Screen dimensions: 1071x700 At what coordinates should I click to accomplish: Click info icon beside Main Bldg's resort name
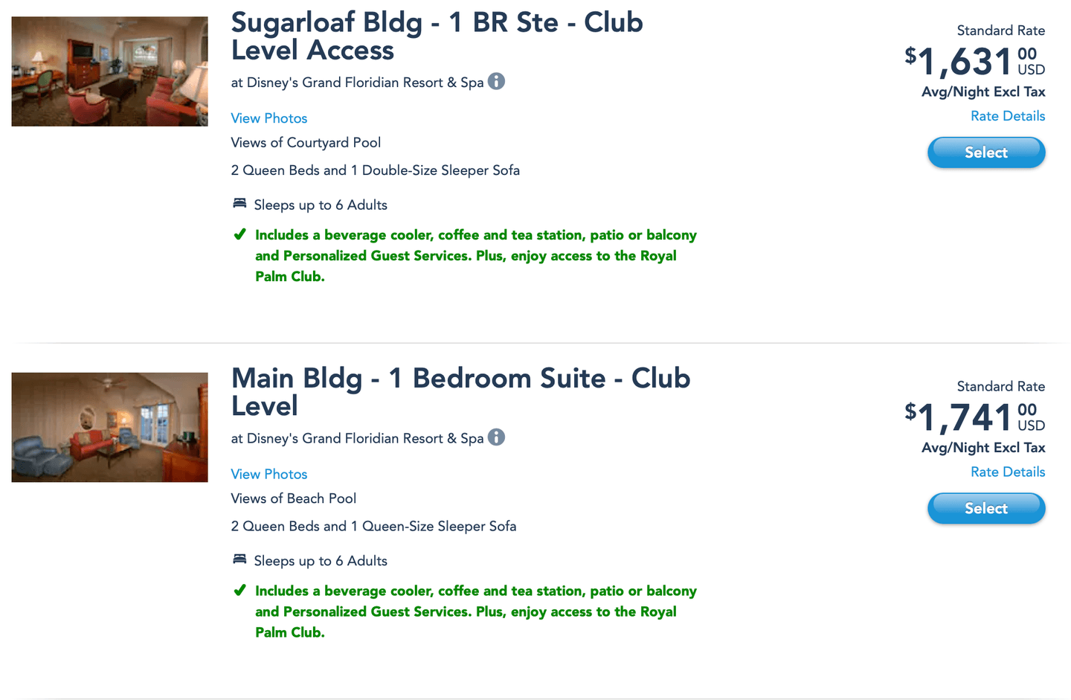[x=496, y=437]
